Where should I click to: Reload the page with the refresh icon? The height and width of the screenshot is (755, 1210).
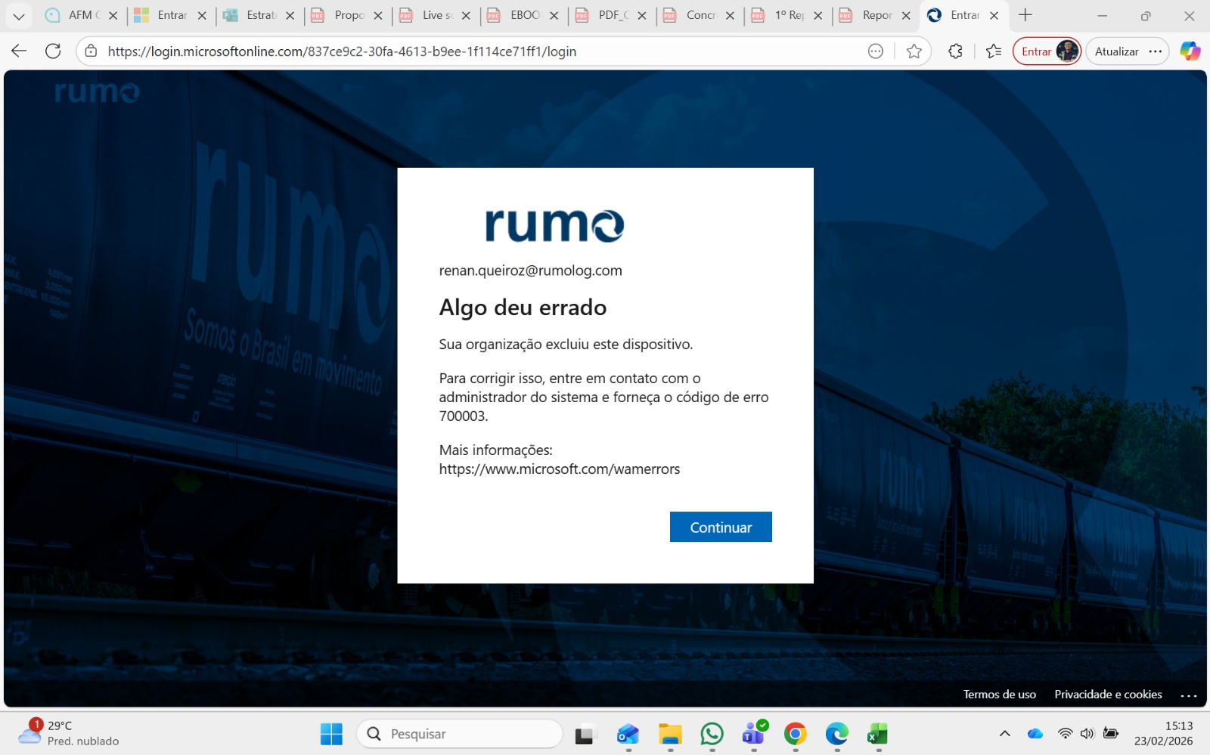pos(53,51)
